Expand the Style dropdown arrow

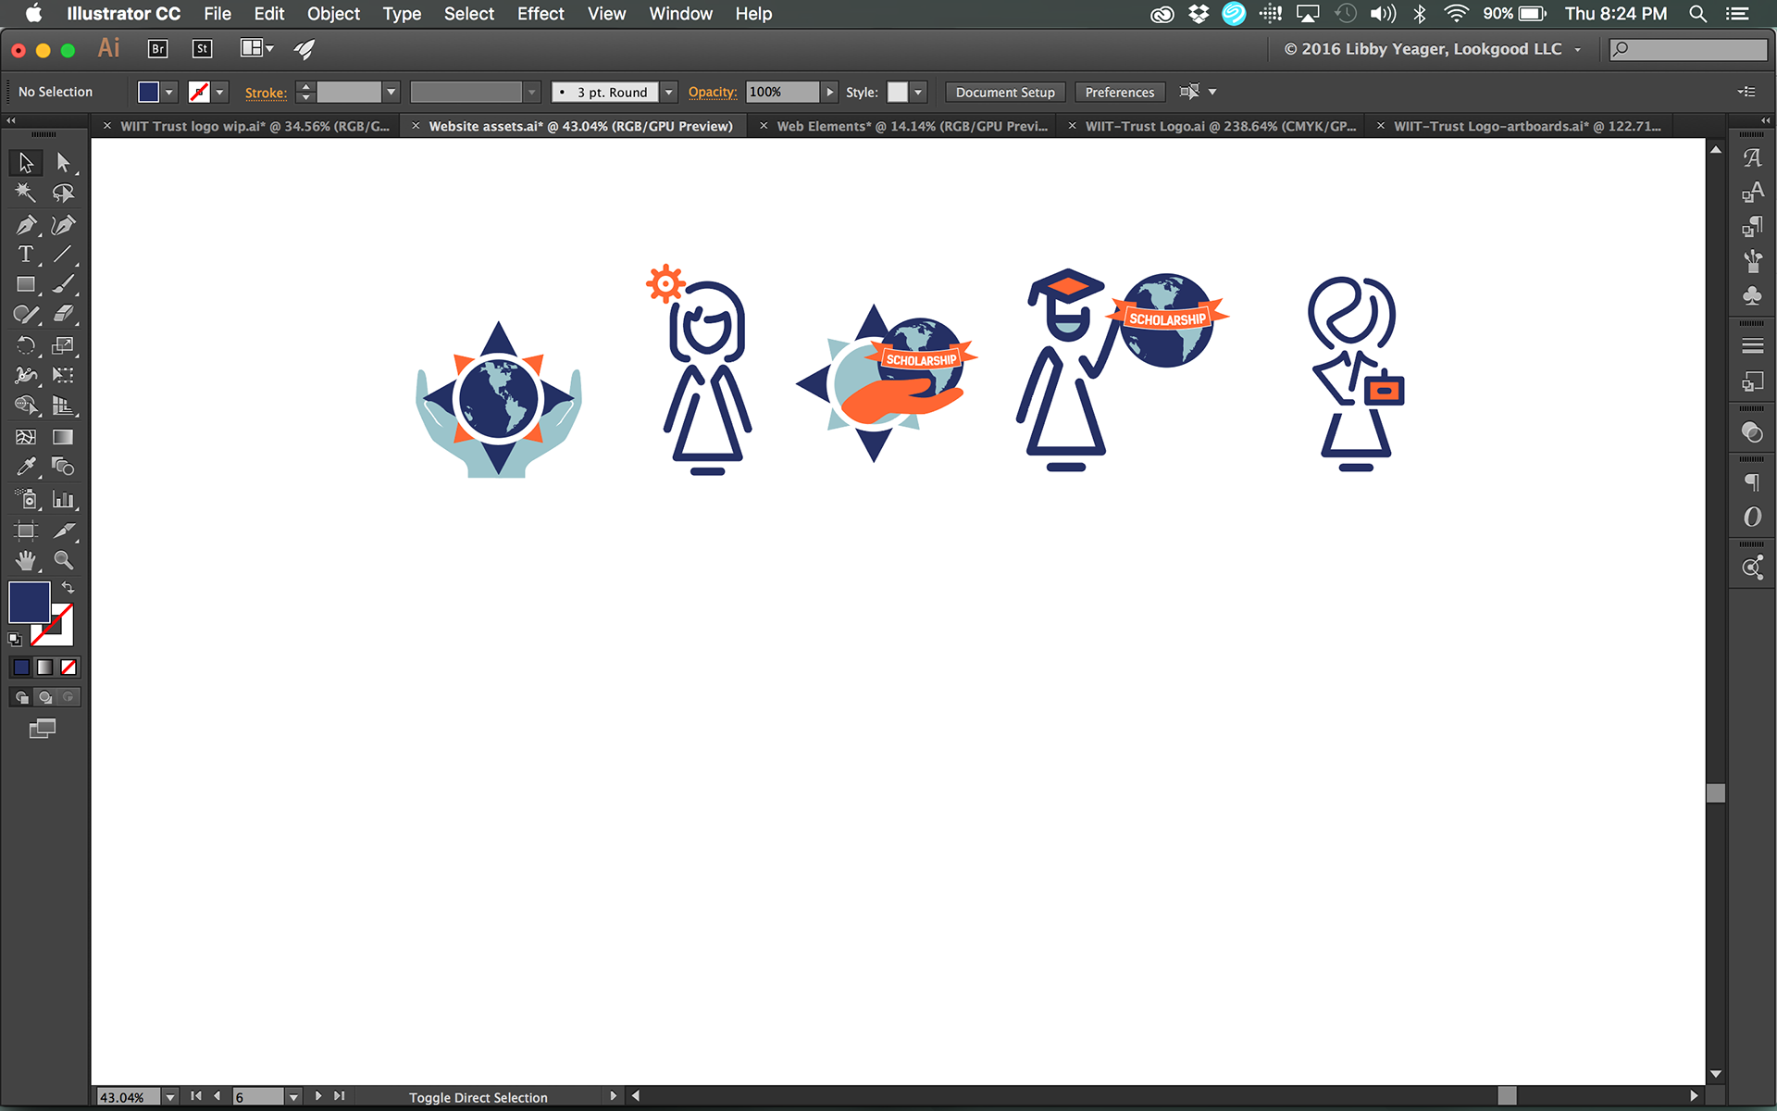[x=918, y=93]
